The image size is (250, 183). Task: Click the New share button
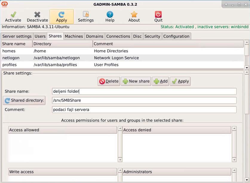[136, 81]
